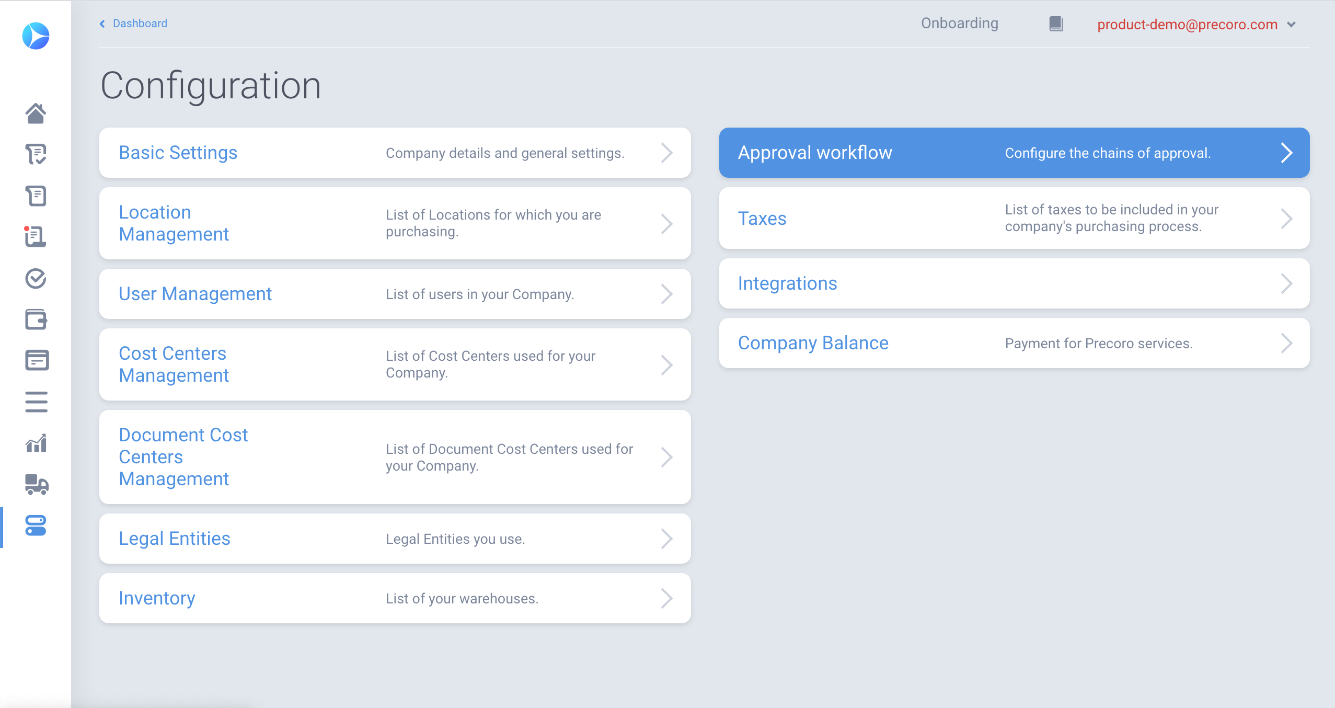
Task: Open the Reports analytics chart icon
Action: (x=36, y=443)
